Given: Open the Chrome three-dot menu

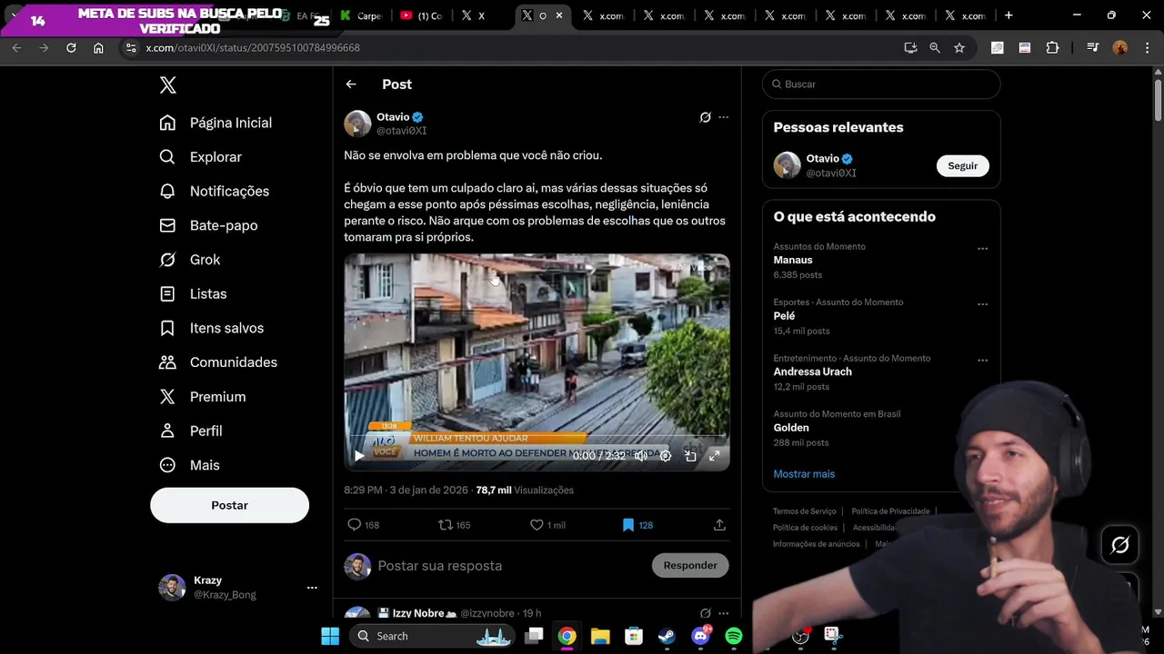Looking at the screenshot, I should pyautogui.click(x=1147, y=48).
